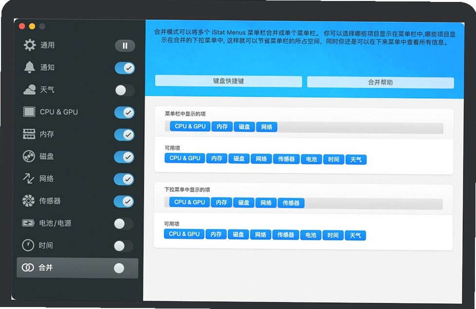Toggle the 磁盘 switch off
This screenshot has width=476, height=309.
tap(124, 157)
